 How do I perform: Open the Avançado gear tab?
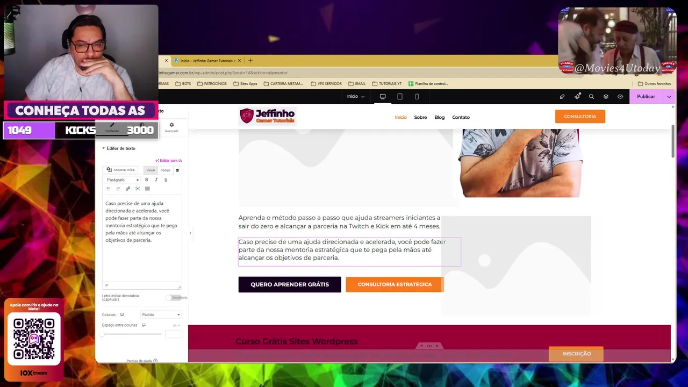click(171, 127)
